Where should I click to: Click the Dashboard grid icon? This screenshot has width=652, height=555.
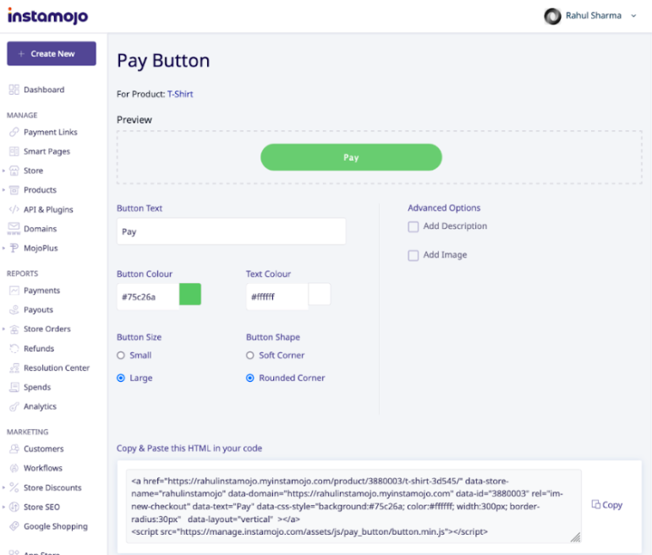(14, 90)
